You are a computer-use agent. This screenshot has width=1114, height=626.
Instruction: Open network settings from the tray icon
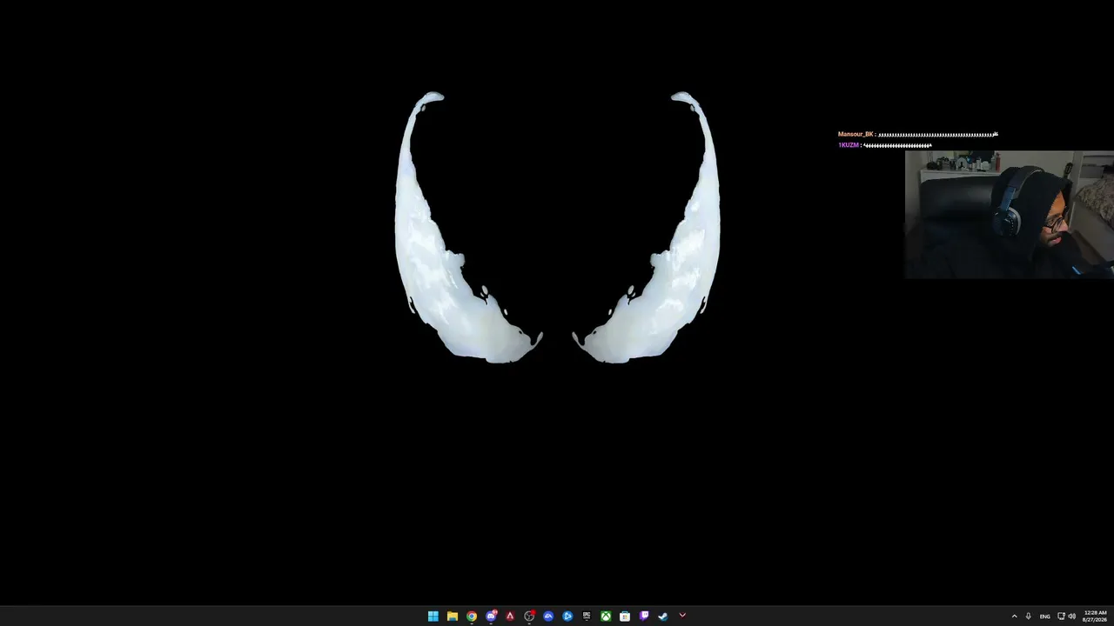tap(1061, 616)
